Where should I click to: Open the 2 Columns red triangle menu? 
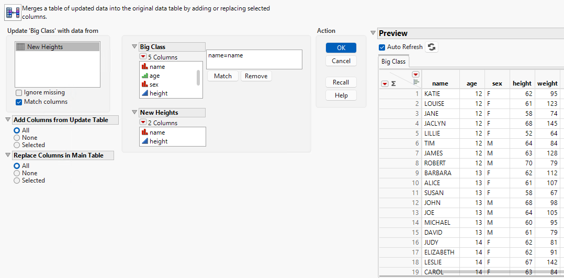(143, 123)
